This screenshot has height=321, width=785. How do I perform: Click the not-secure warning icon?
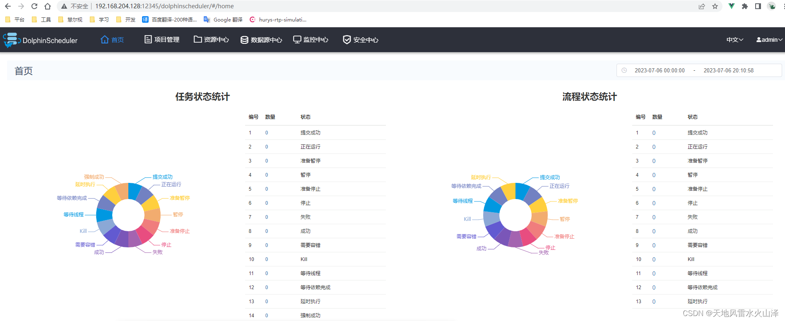click(x=64, y=6)
